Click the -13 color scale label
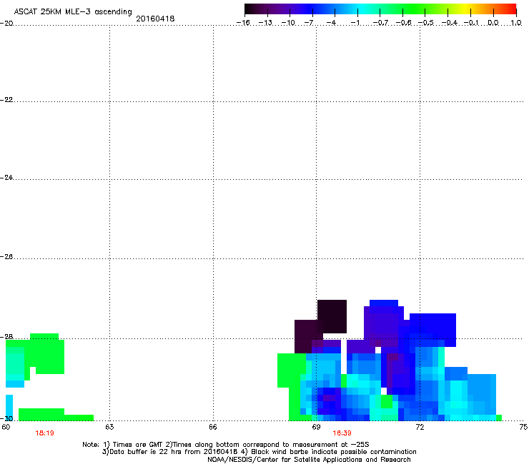The width and height of the screenshot is (529, 464). (265, 23)
